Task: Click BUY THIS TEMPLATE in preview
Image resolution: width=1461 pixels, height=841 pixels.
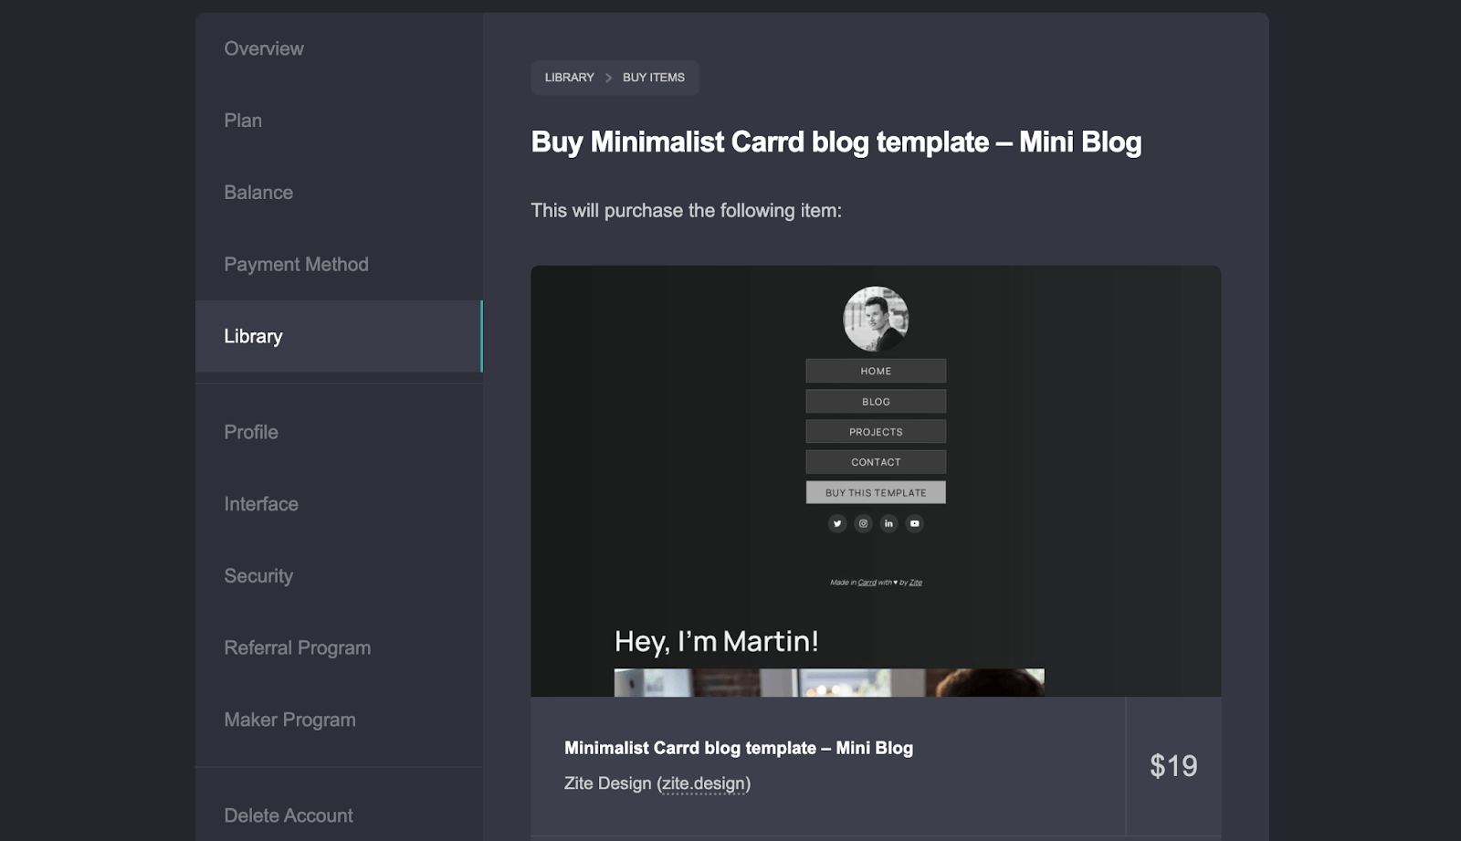Action: [876, 492]
